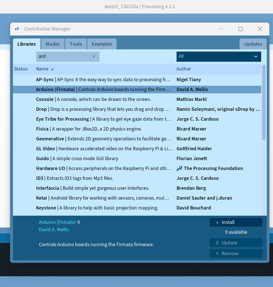Click the Processing Foundation logo icon
This screenshot has height=287, width=273.
pyautogui.click(x=179, y=168)
